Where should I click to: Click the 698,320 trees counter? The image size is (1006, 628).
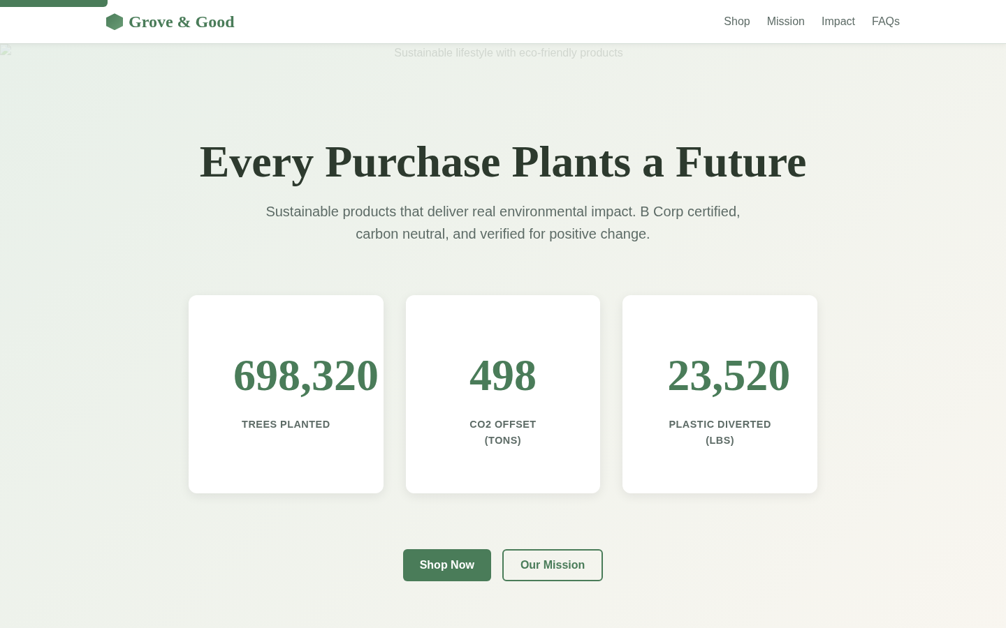306,375
